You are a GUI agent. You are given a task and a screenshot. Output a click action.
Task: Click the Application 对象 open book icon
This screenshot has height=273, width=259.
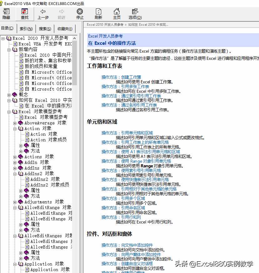point(21,264)
